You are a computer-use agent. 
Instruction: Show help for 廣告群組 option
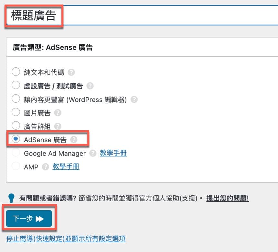pos(58,126)
